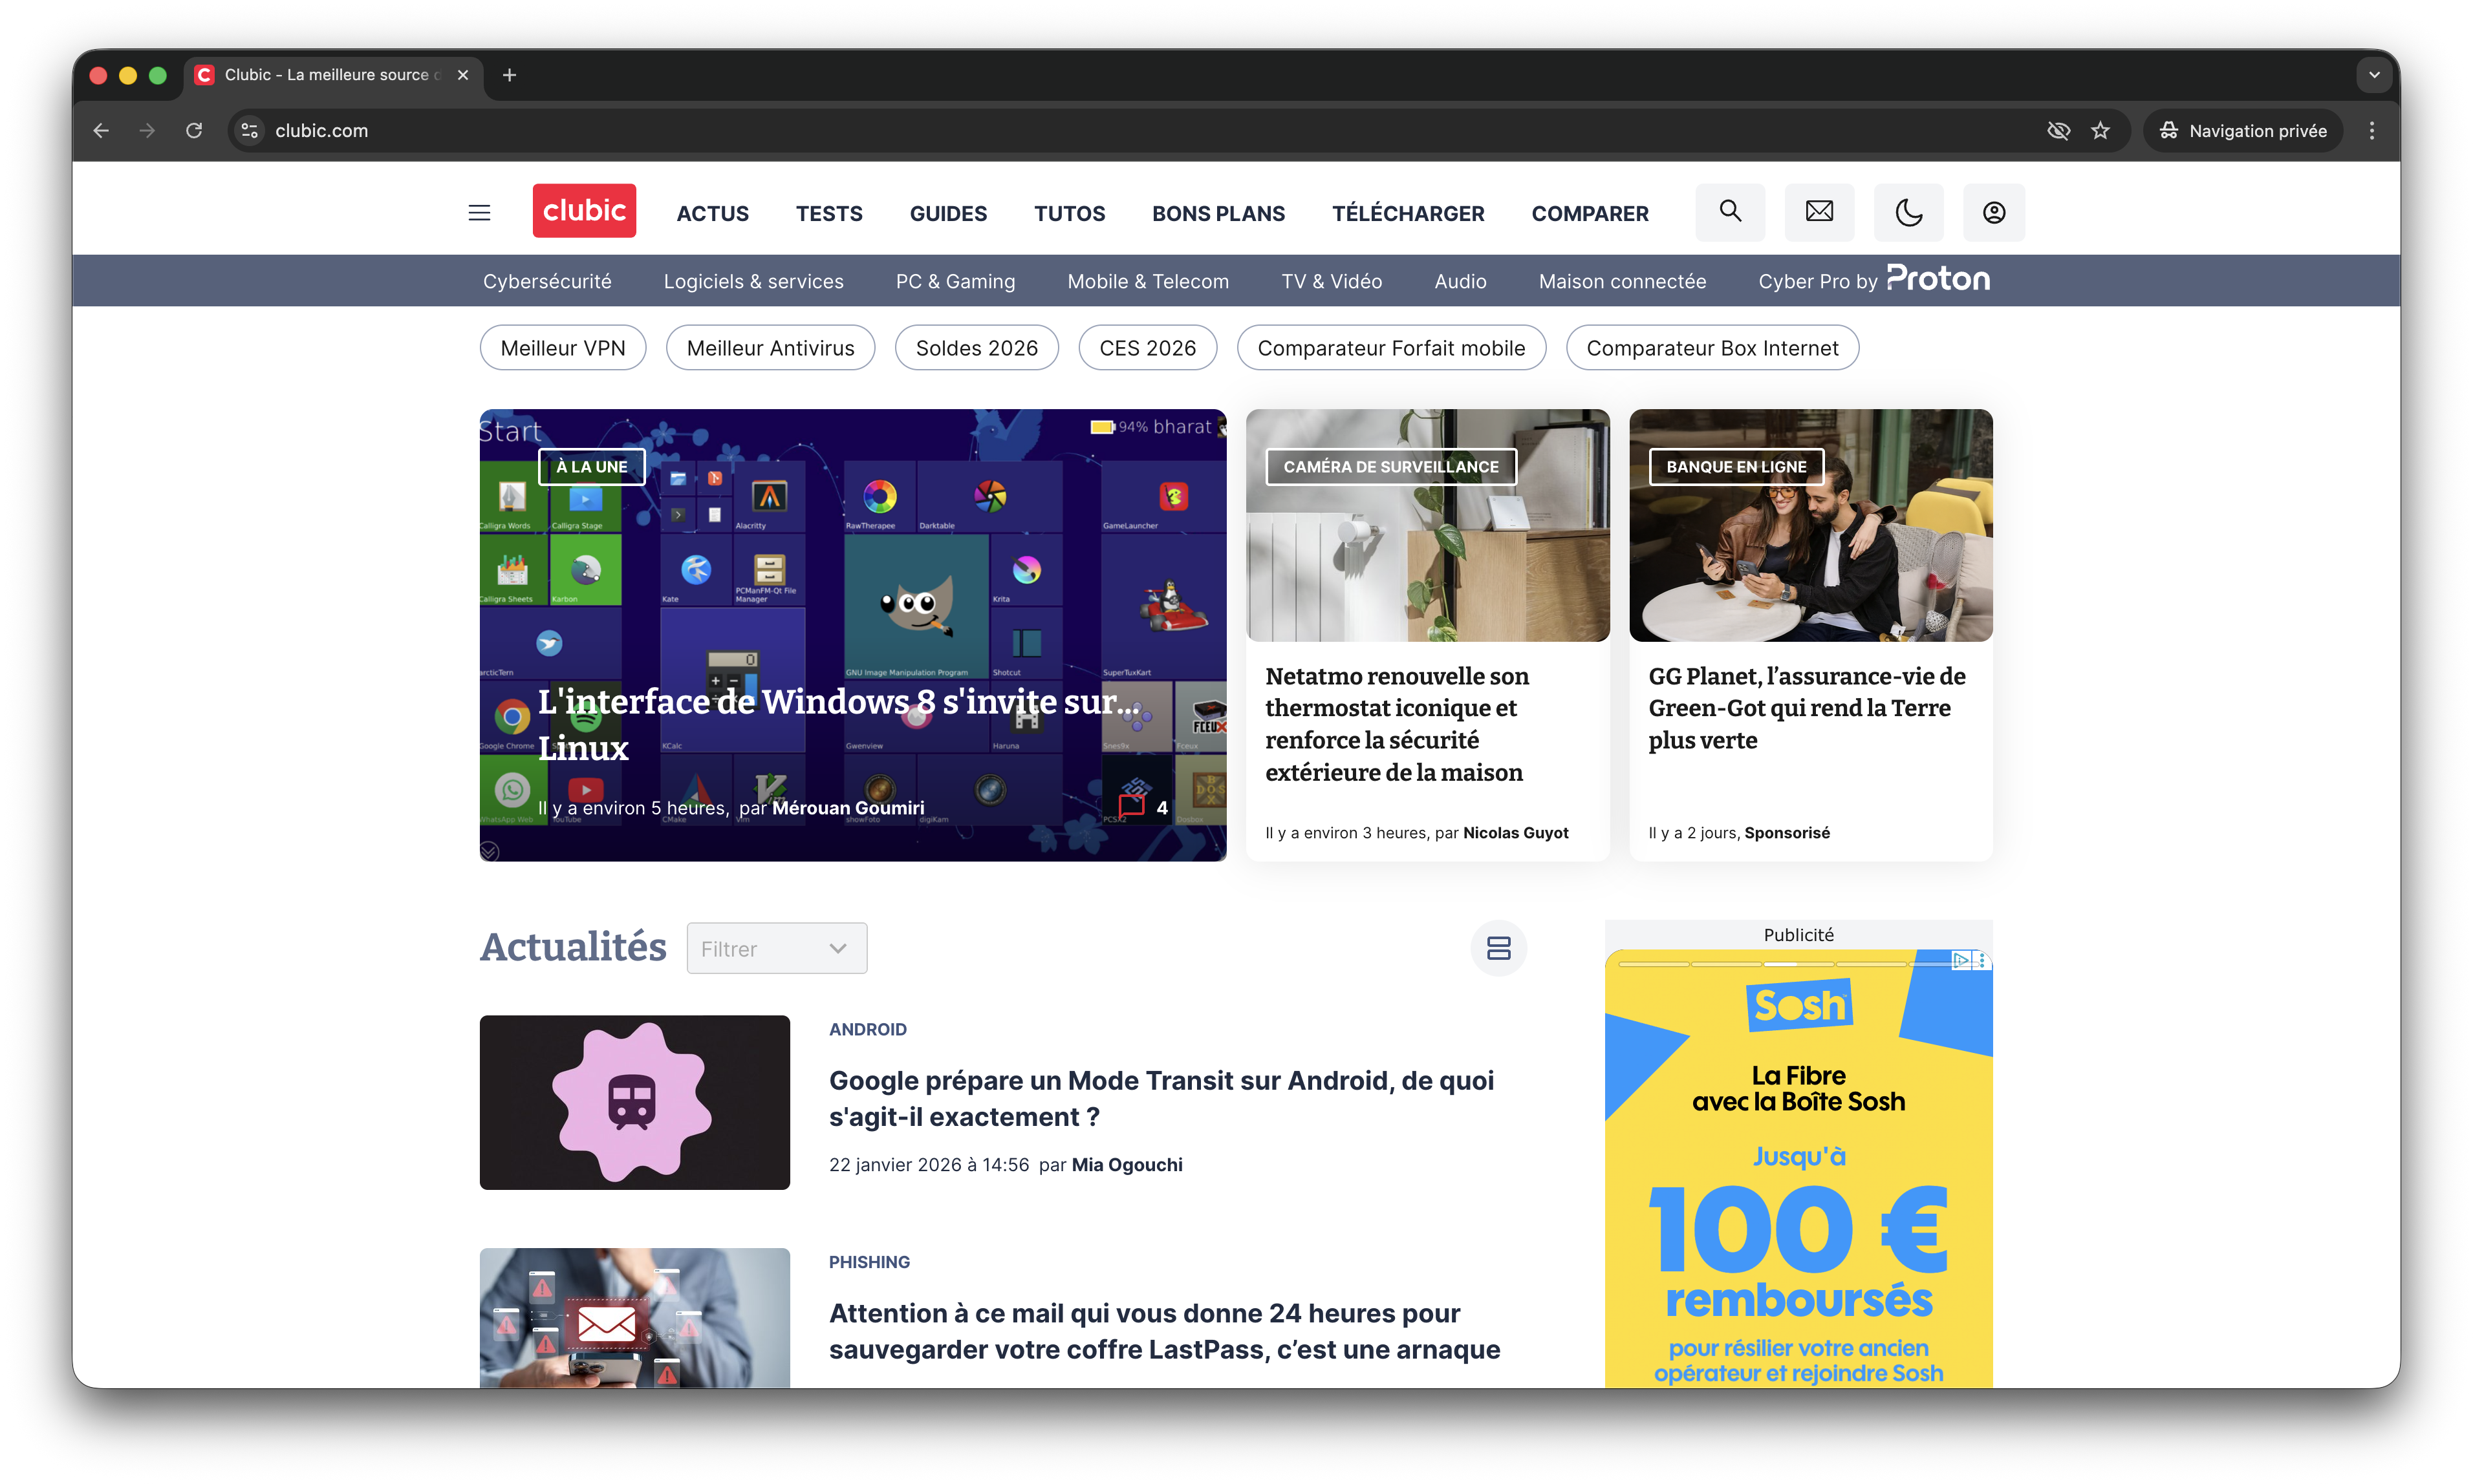2473x1484 pixels.
Task: Open the hamburger menu icon
Action: click(479, 212)
